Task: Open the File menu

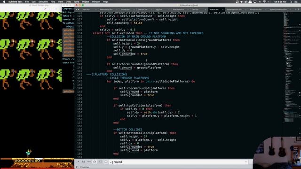Action: point(27,2)
